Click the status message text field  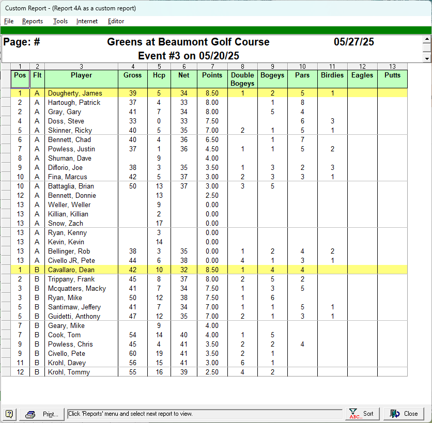click(x=205, y=414)
